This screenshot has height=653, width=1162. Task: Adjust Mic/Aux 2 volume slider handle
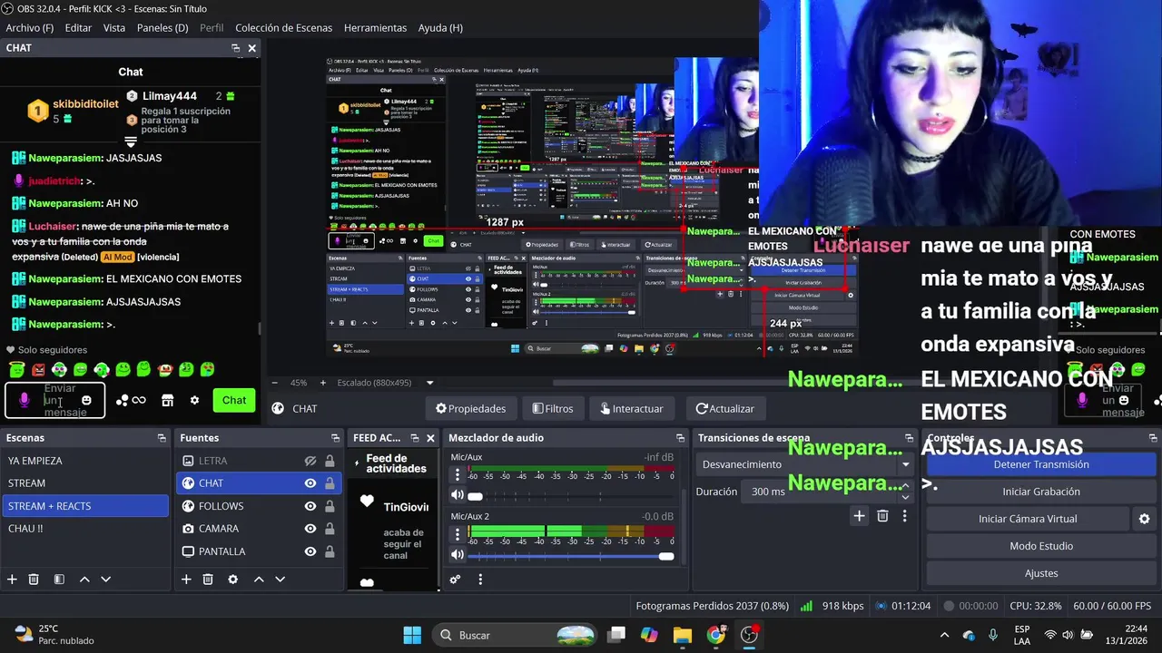tap(666, 555)
